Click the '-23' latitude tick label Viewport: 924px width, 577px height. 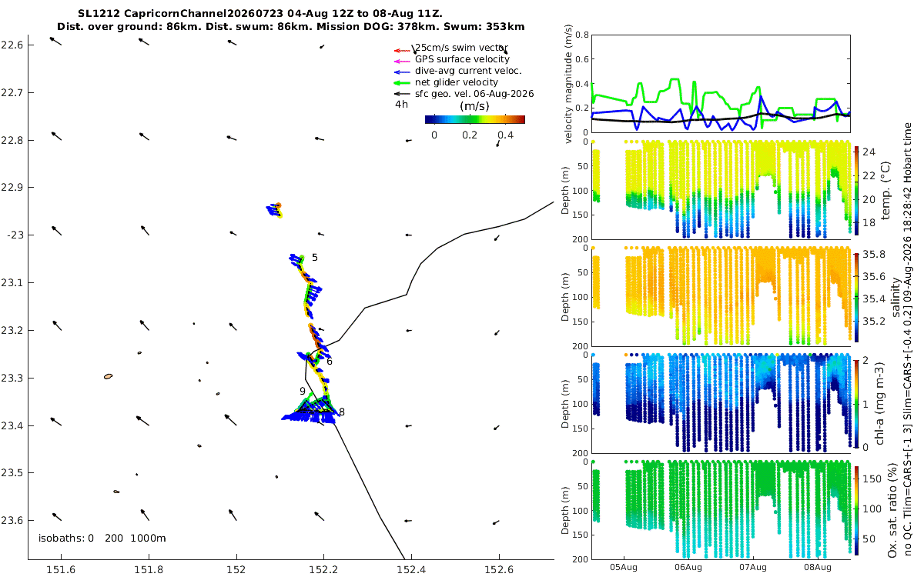tap(15, 235)
